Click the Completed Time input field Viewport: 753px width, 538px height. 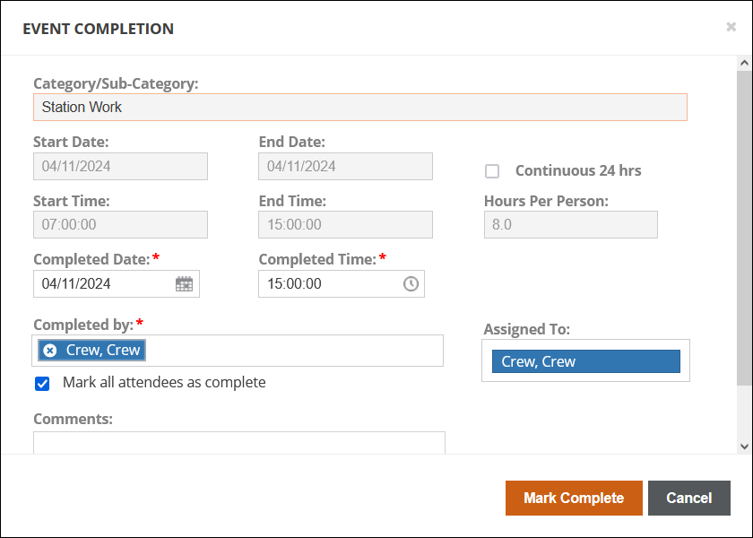click(327, 284)
